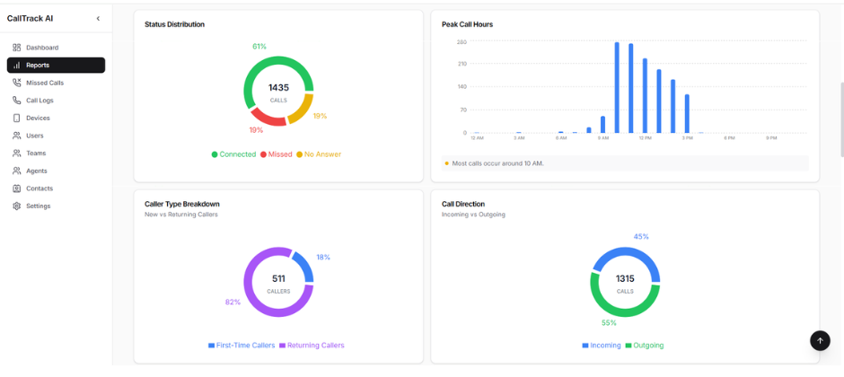Click the Teams group icon
Screen dimensions: 844x377
tap(17, 153)
